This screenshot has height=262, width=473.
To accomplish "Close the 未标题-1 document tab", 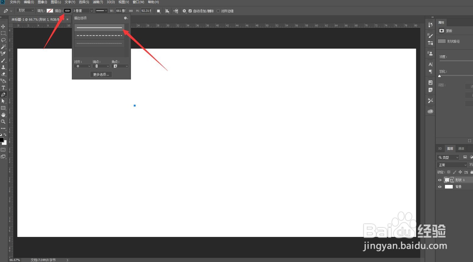I will (x=67, y=19).
